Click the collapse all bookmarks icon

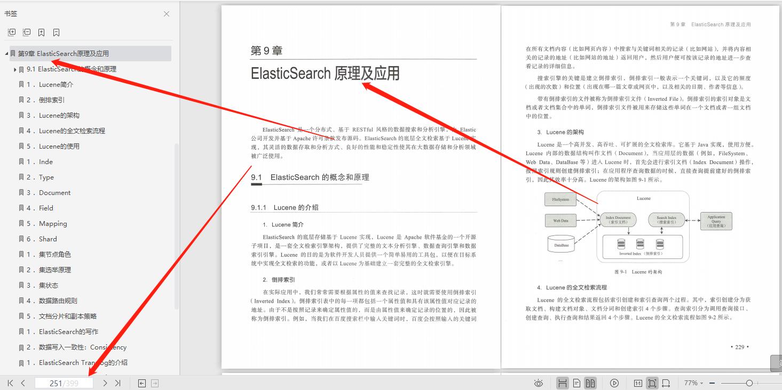coord(26,32)
